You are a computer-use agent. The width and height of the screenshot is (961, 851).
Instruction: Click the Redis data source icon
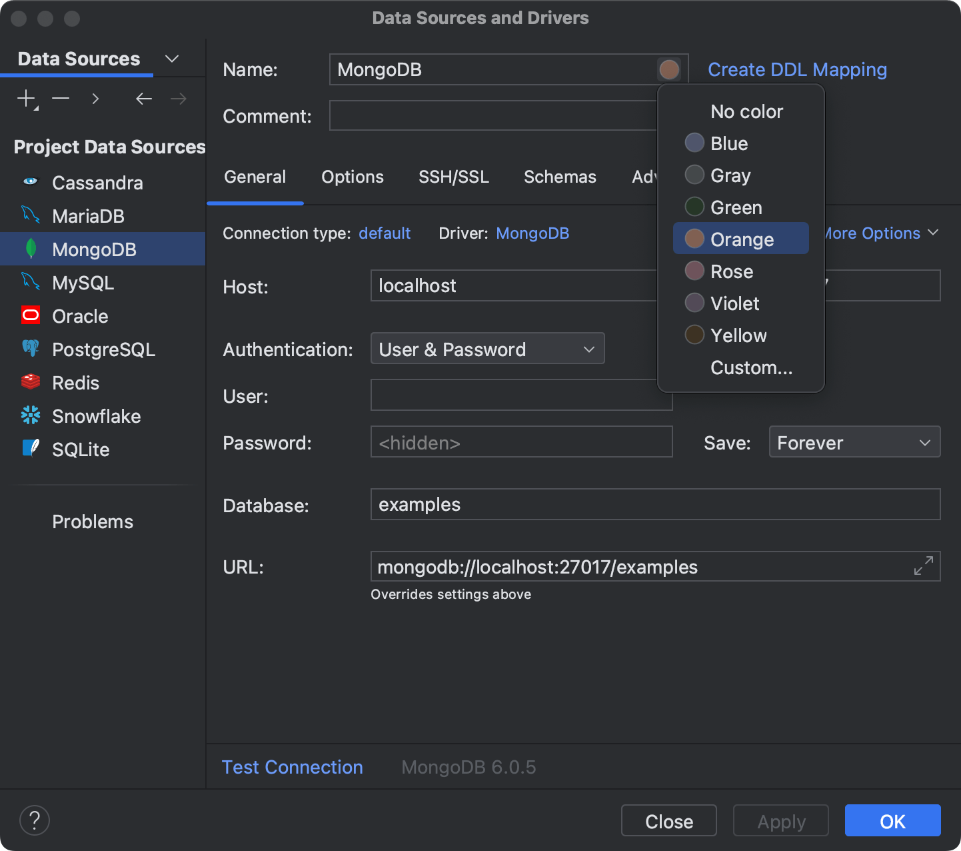(30, 382)
